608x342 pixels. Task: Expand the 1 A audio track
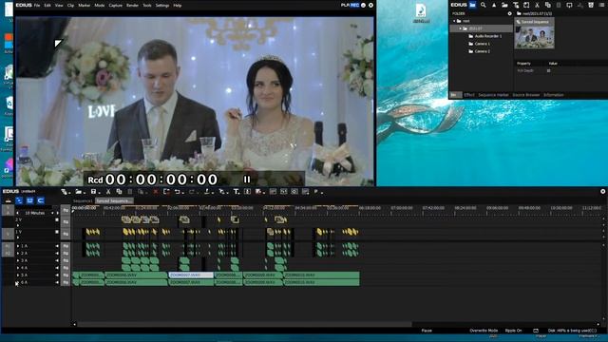point(18,246)
